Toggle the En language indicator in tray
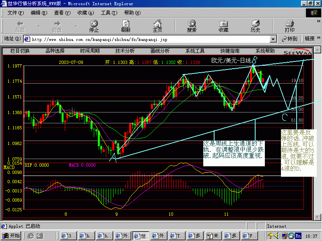 pyautogui.click(x=298, y=236)
